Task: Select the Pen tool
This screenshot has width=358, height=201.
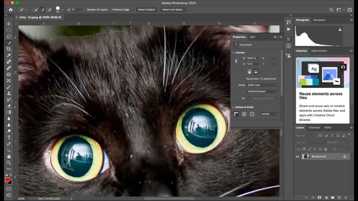Action: click(9, 144)
